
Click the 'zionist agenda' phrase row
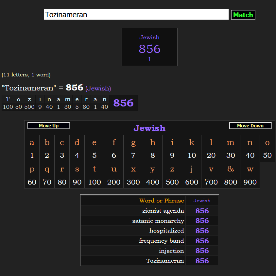150,211
